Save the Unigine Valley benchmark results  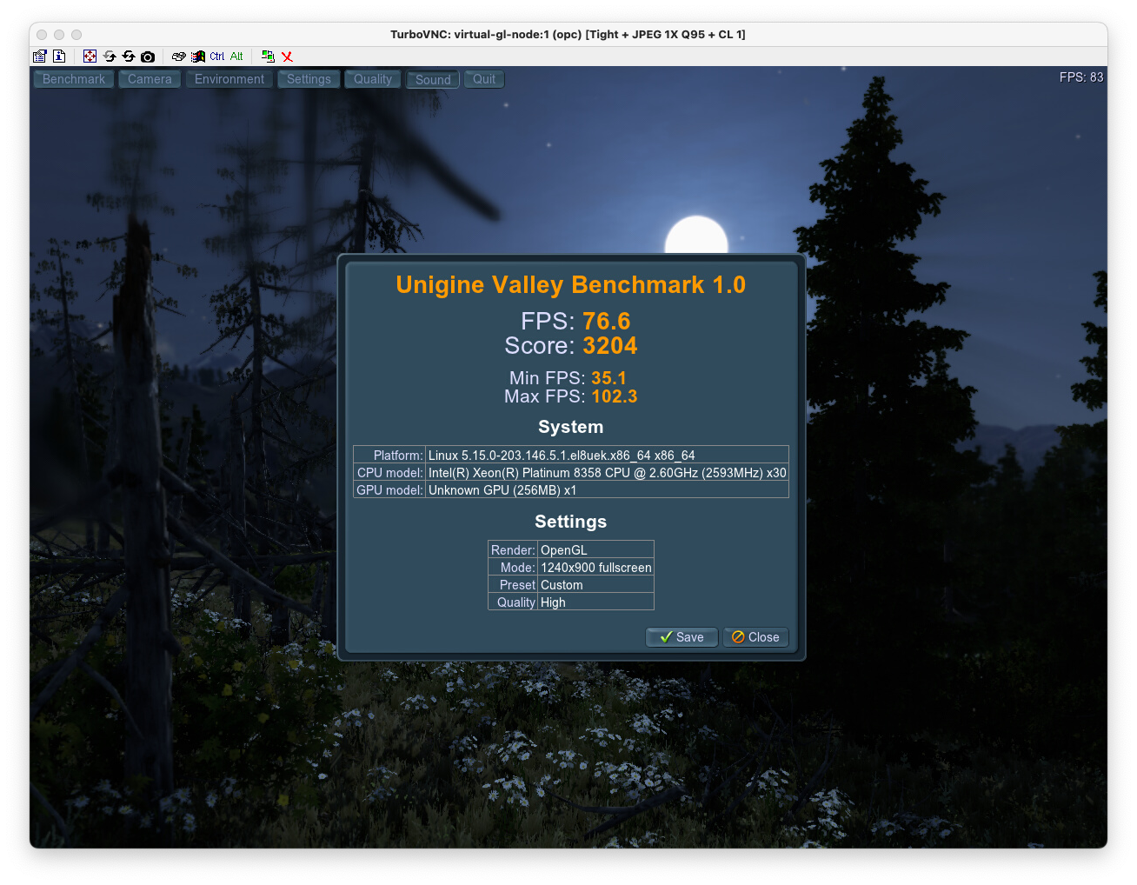(682, 636)
